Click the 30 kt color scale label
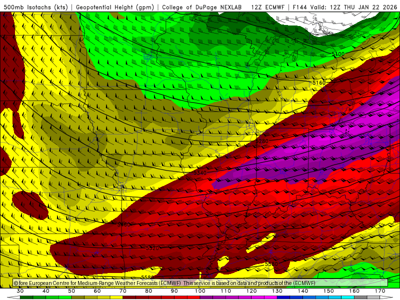The width and height of the screenshot is (400, 300). 20,291
